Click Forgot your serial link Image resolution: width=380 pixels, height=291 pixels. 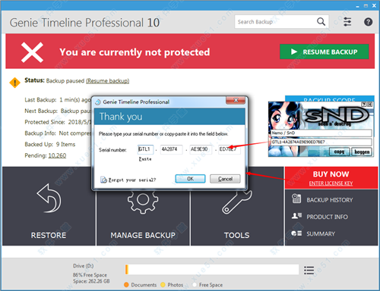132,180
